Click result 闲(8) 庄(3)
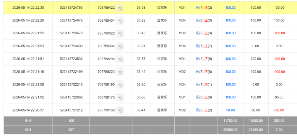297x140 pixels. tap(204, 33)
